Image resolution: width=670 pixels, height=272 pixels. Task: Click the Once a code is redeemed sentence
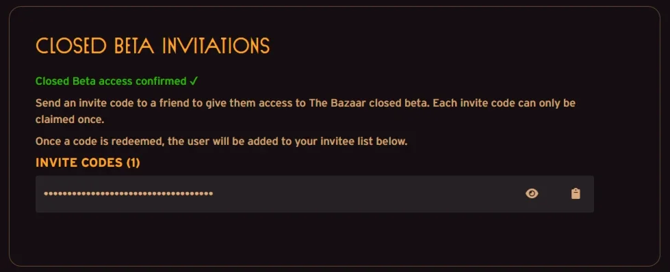pyautogui.click(x=221, y=141)
